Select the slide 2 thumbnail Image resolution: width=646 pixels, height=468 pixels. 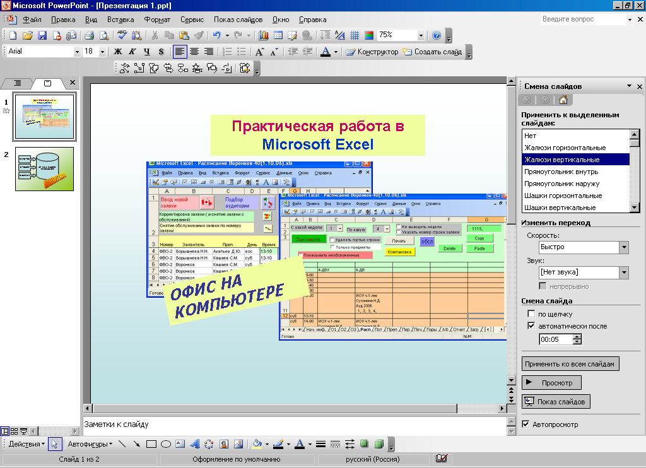pyautogui.click(x=45, y=169)
